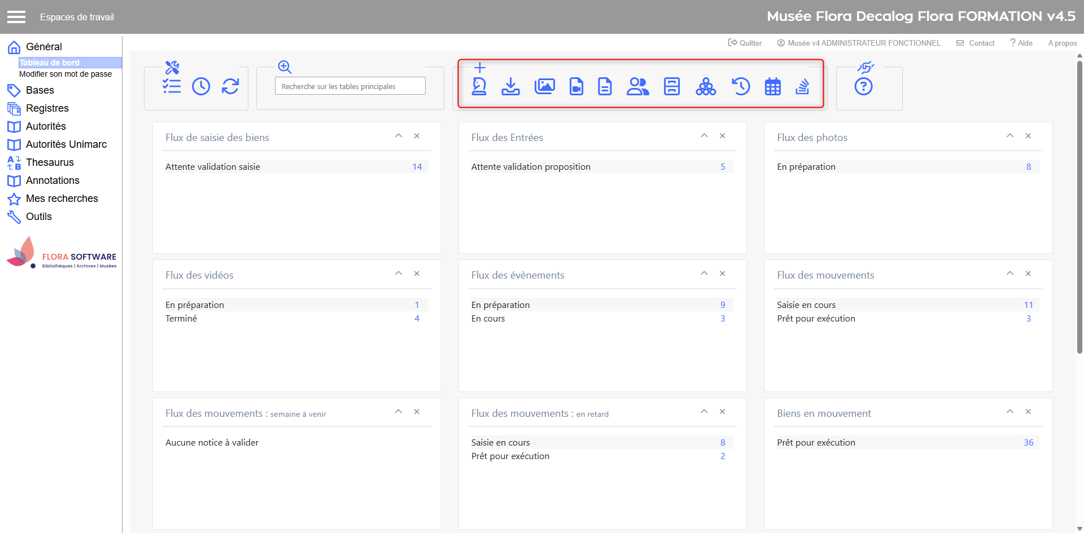
Task: Click the checklist tasks icon
Action: [x=172, y=86]
